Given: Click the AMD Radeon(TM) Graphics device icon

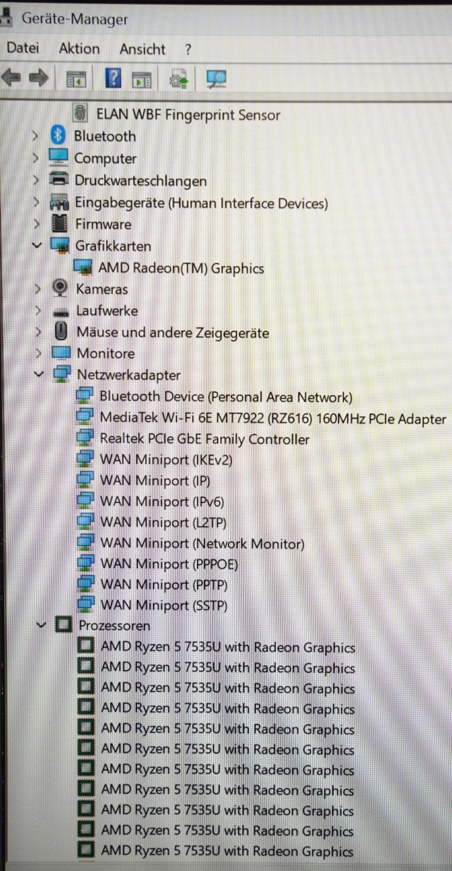Looking at the screenshot, I should [x=83, y=267].
